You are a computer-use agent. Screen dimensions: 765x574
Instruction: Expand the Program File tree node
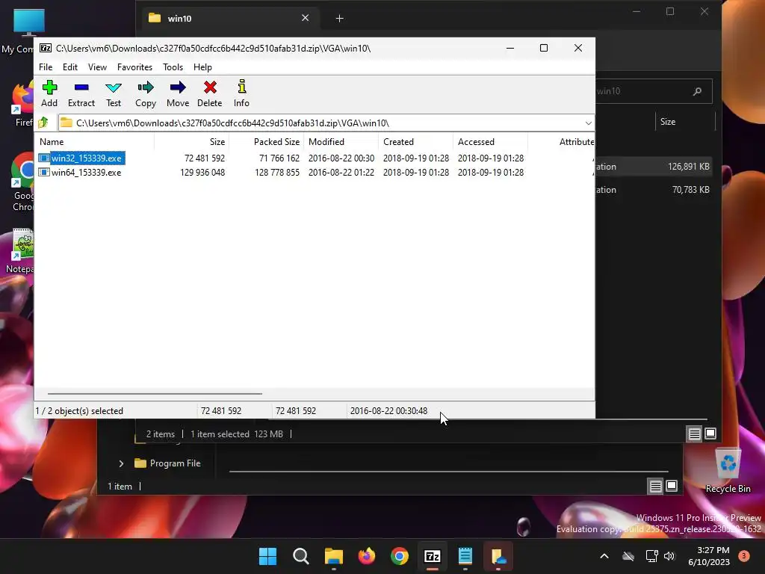pyautogui.click(x=121, y=463)
